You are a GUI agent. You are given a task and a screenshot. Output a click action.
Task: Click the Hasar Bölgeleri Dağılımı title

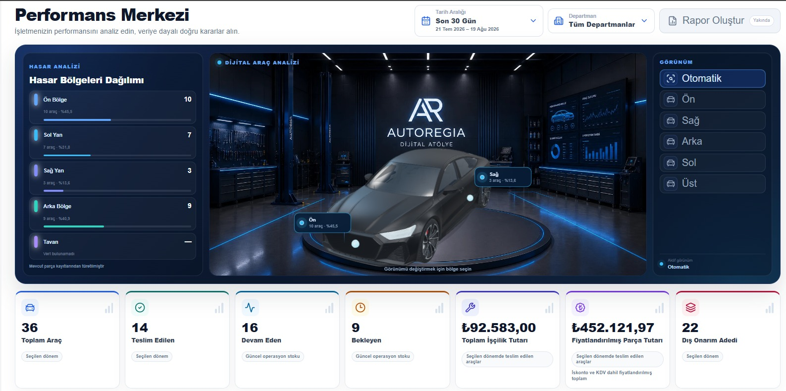(87, 80)
